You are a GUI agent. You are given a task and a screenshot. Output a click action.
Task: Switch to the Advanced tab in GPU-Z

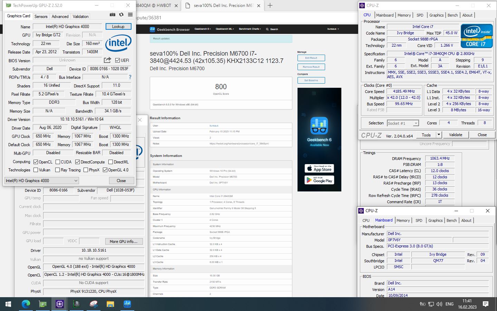(60, 17)
